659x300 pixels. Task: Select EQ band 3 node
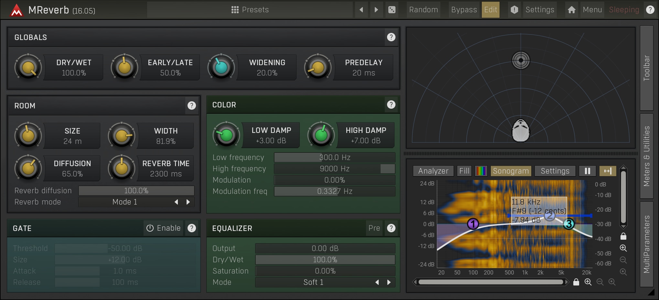click(569, 224)
